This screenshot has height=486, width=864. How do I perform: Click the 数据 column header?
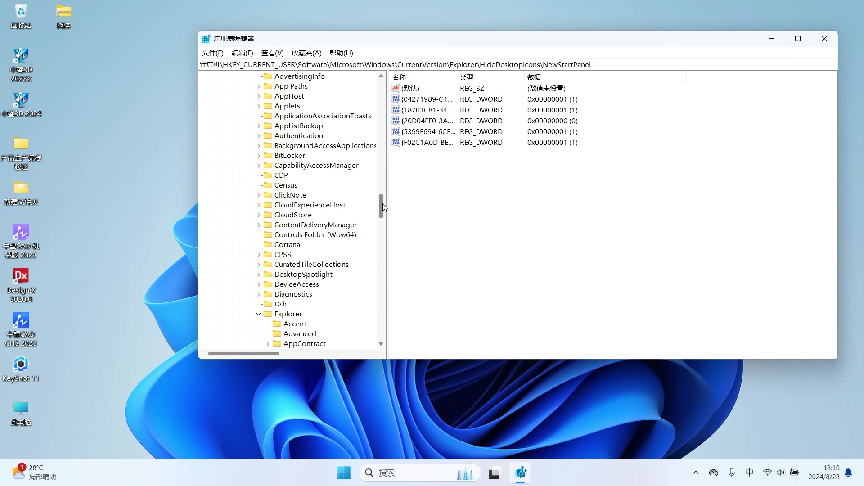(x=534, y=77)
